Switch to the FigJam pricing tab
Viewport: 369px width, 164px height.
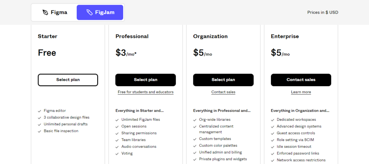click(100, 13)
